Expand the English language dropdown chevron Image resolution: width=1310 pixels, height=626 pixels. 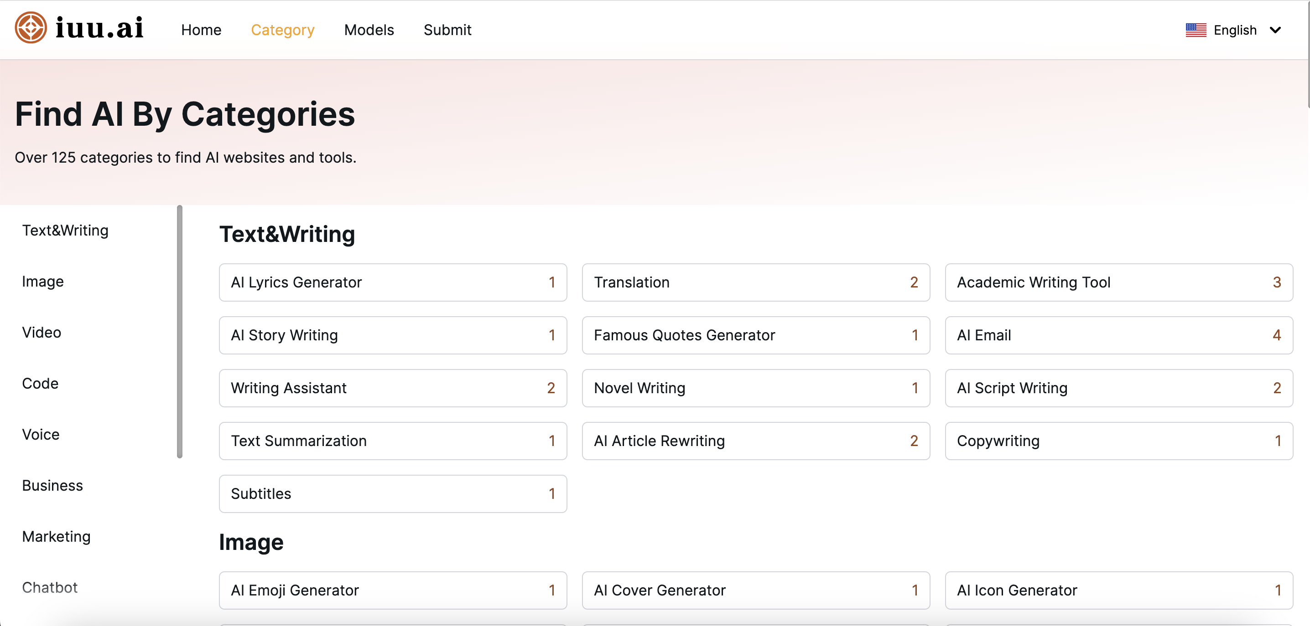(1274, 30)
